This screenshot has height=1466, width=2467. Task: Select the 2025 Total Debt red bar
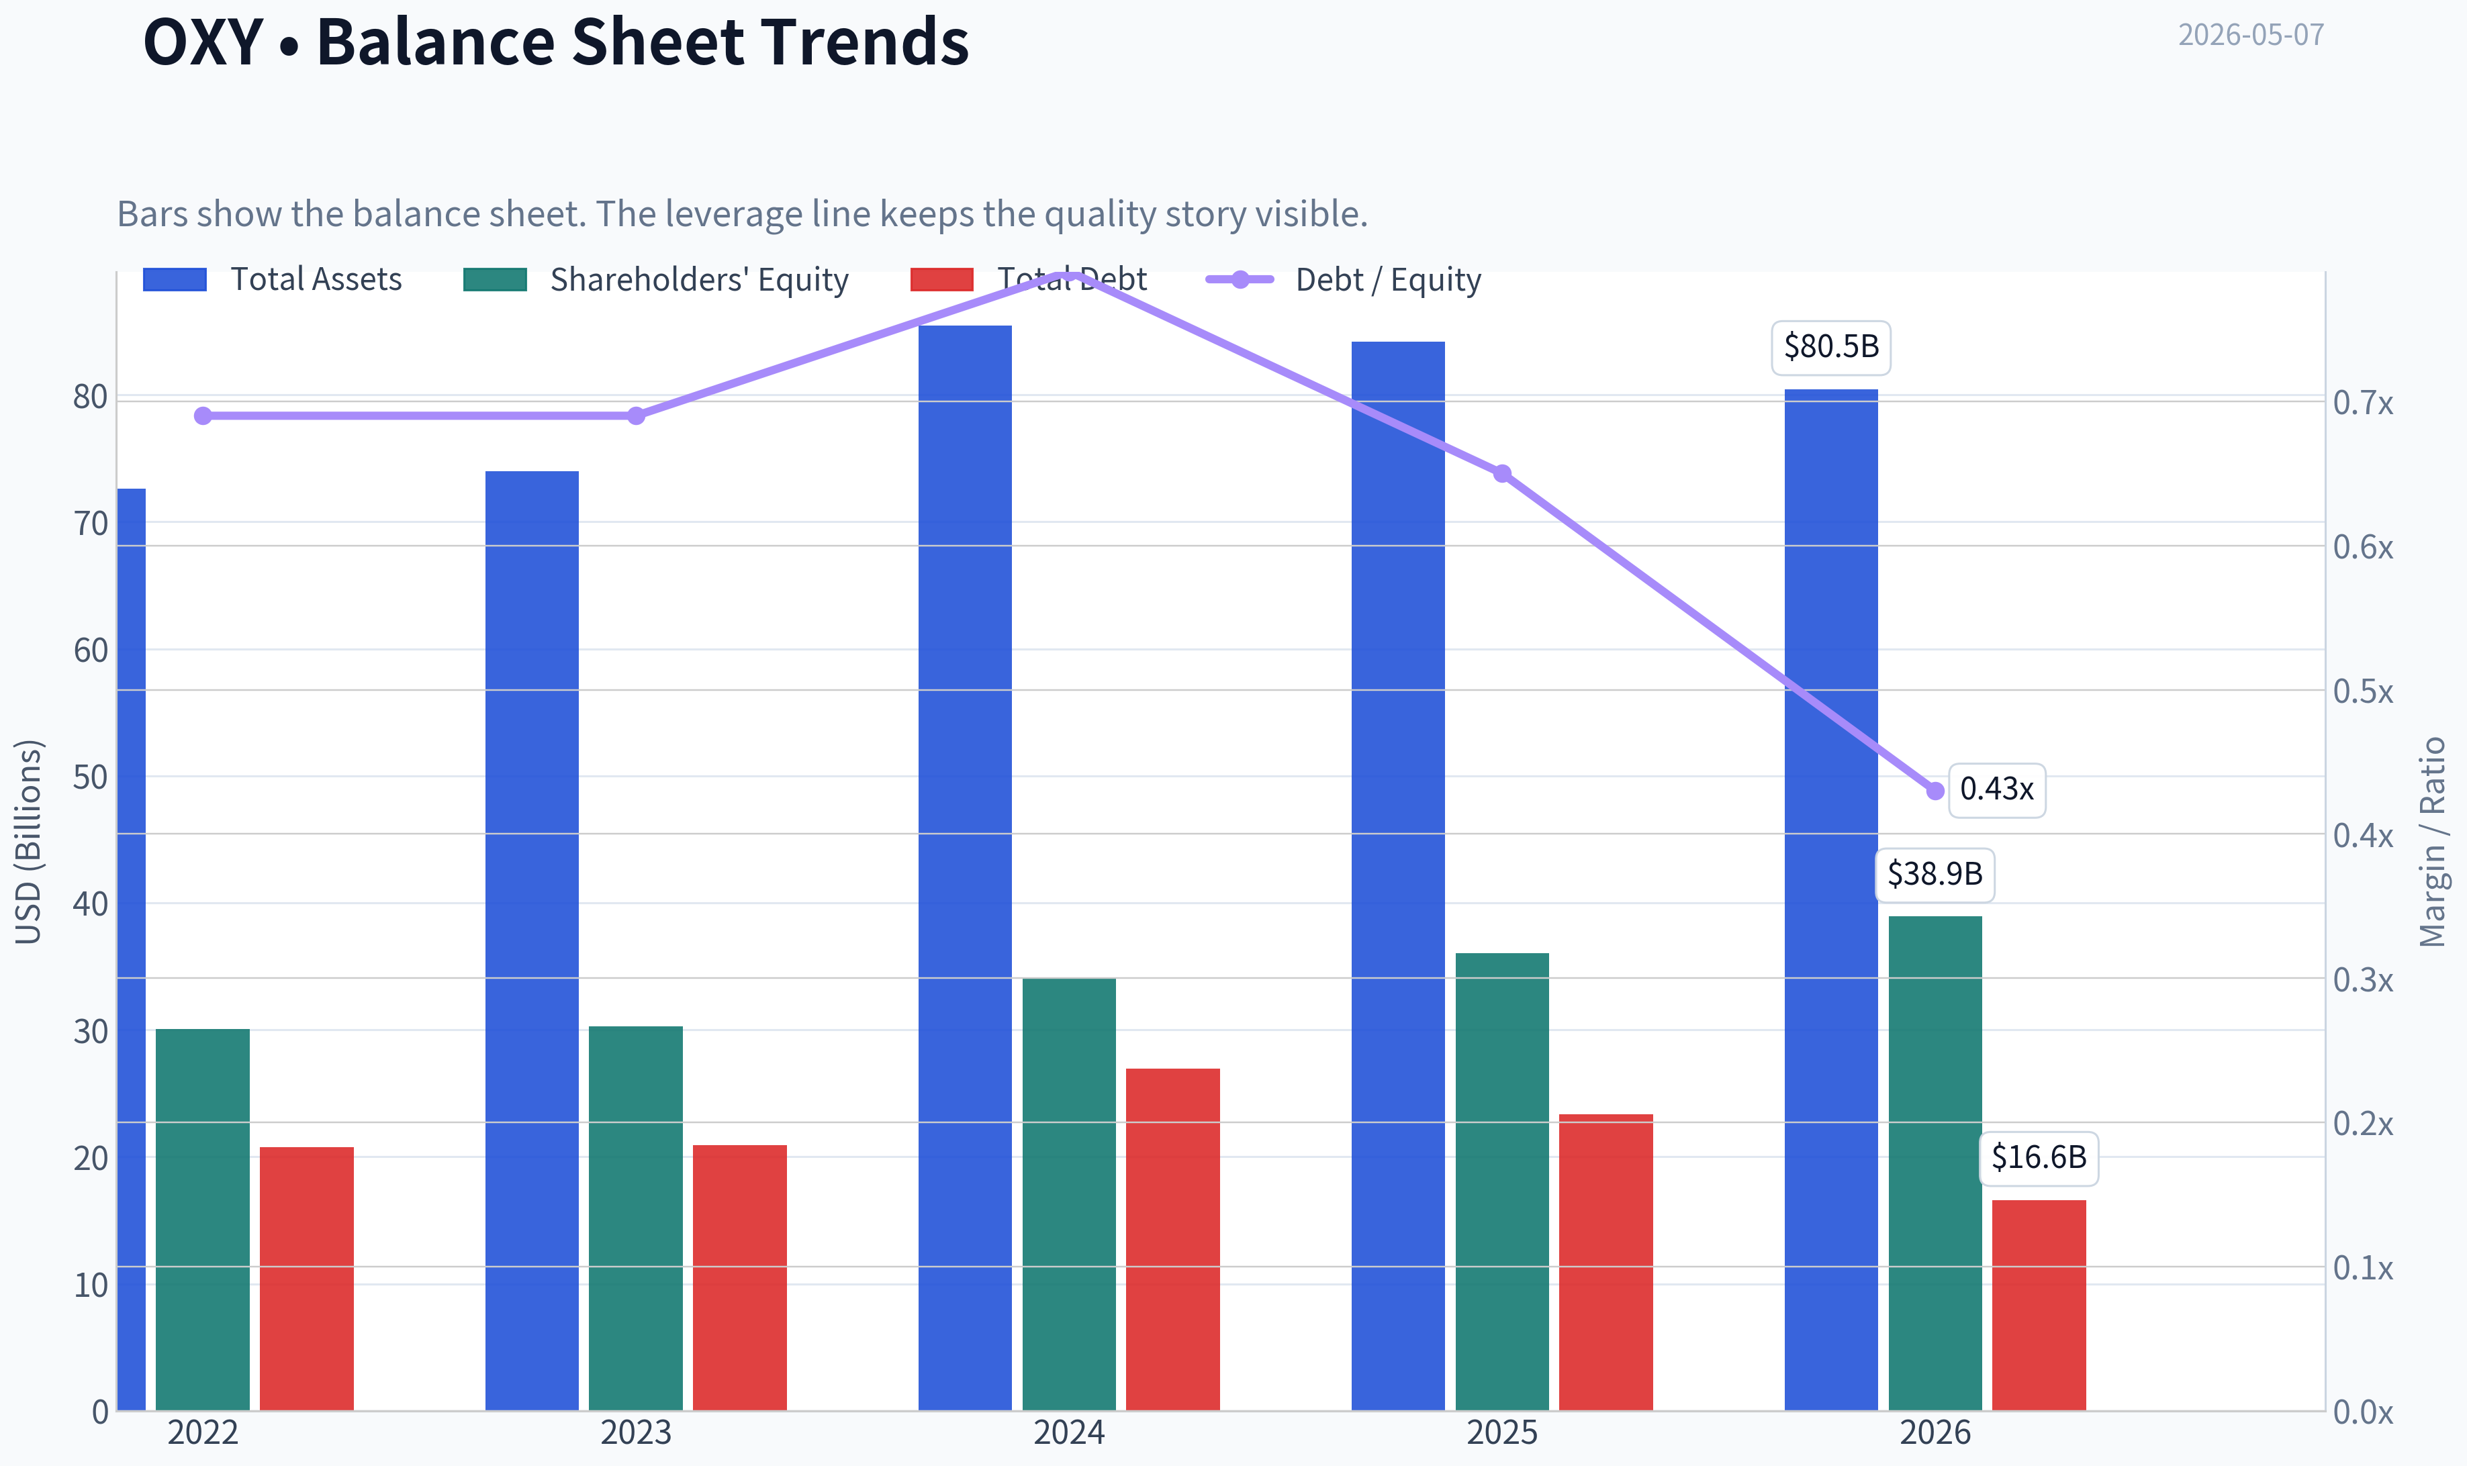(x=1605, y=1261)
